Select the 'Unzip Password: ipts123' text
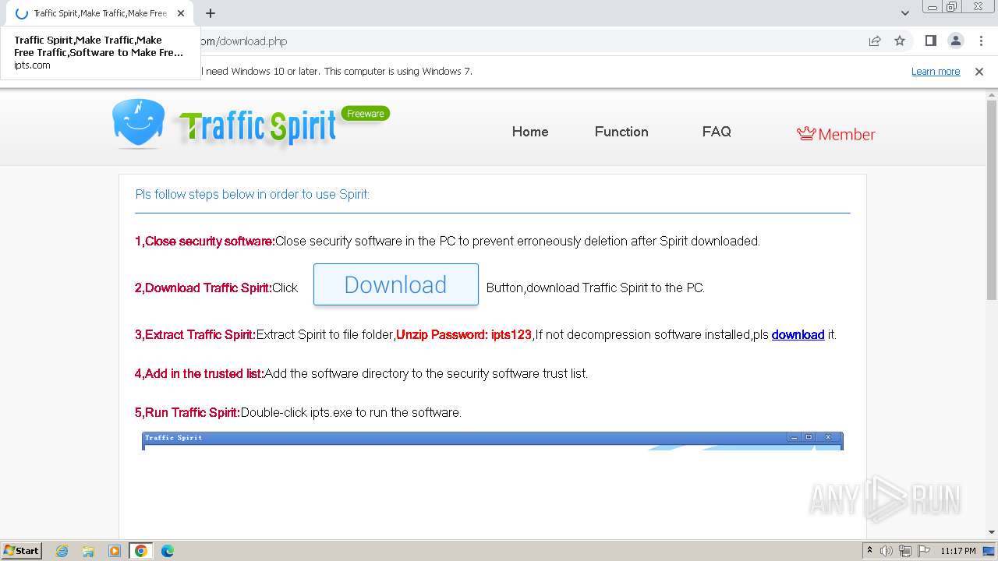Image resolution: width=998 pixels, height=561 pixels. [x=464, y=334]
